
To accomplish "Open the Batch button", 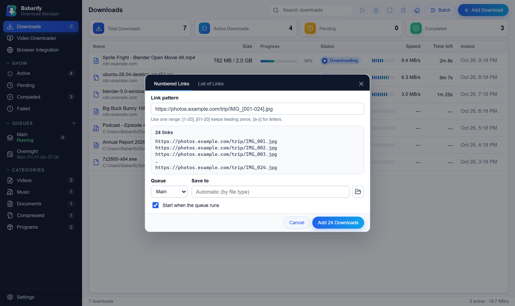I will pos(440,10).
